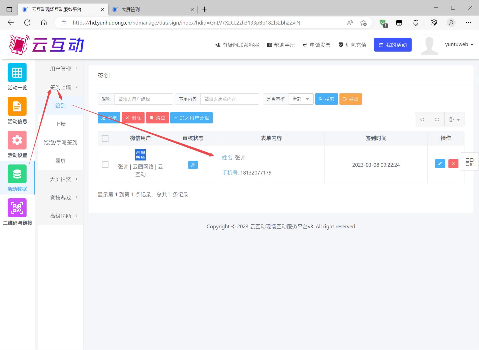Image resolution: width=479 pixels, height=350 pixels.
Task: Select the 二维码与链接 QR icon
Action: [x=17, y=208]
